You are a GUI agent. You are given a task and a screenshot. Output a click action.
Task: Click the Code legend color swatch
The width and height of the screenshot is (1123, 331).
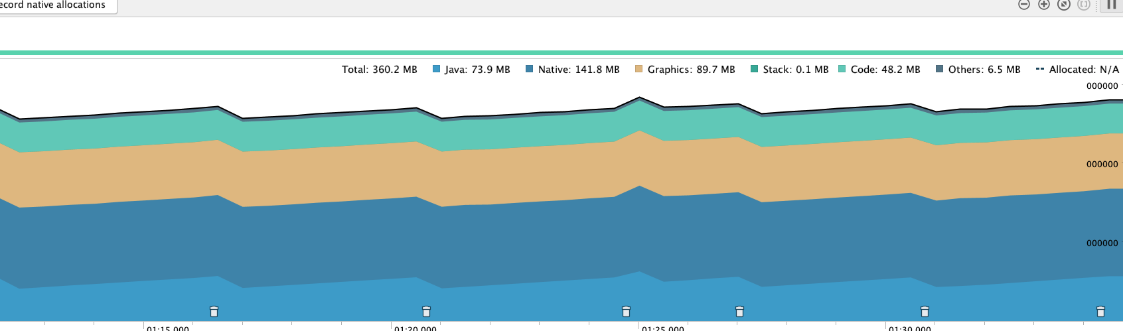[x=842, y=69]
